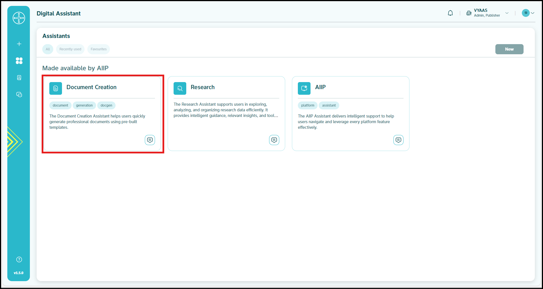Click the help question mark icon
Viewport: 543px width, 289px height.
(19, 259)
